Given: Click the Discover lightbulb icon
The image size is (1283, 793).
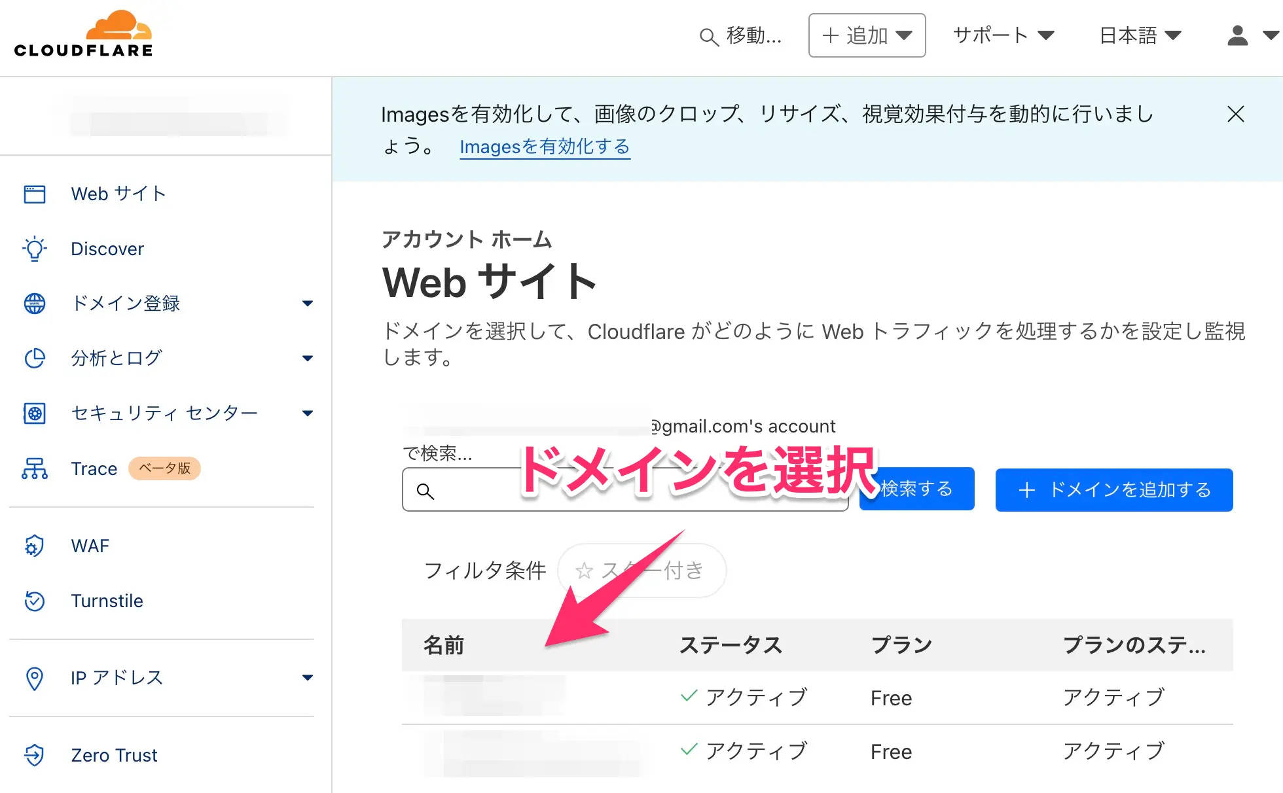Looking at the screenshot, I should click(x=35, y=249).
